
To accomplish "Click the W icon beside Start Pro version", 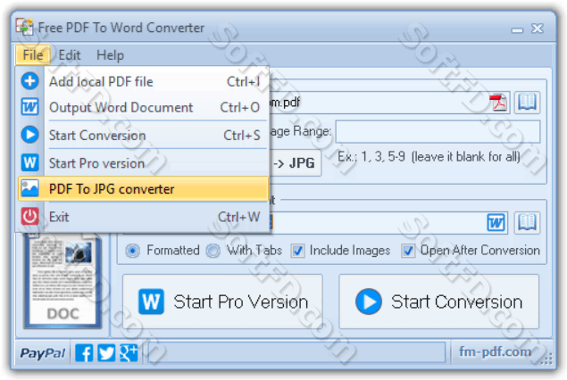I will 29,162.
